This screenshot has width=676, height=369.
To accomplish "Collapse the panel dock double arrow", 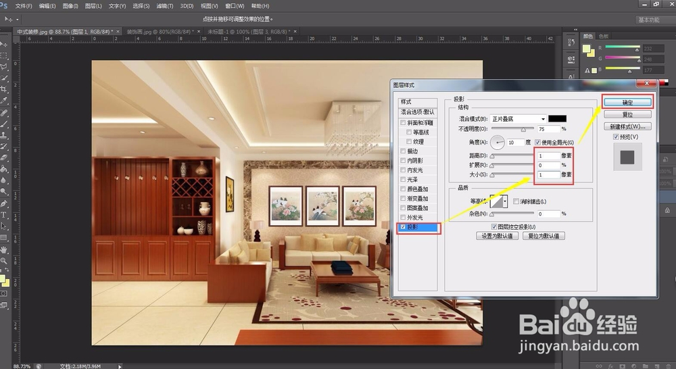I will pyautogui.click(x=575, y=29).
